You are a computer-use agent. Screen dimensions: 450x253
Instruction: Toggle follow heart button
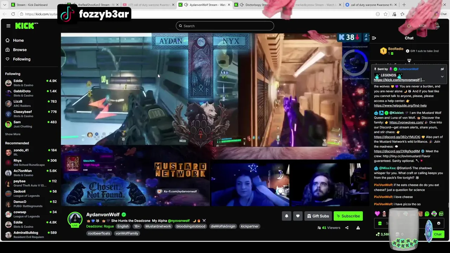[298, 216]
